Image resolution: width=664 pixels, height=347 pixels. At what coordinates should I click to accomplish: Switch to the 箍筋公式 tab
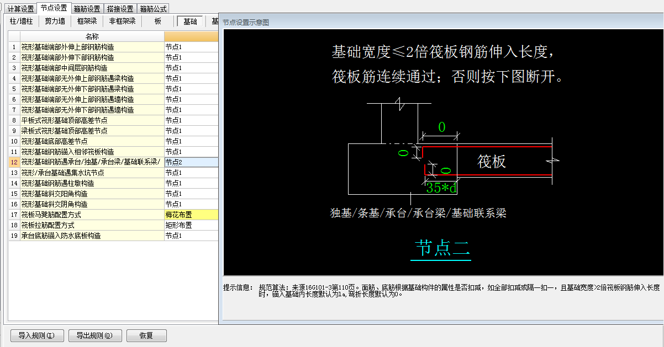click(x=153, y=9)
